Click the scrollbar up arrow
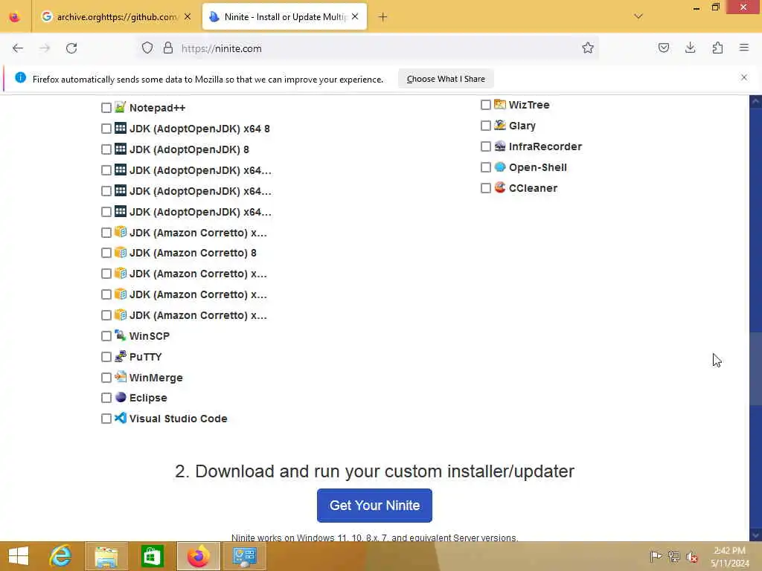Viewport: 762px width, 571px height. point(755,101)
